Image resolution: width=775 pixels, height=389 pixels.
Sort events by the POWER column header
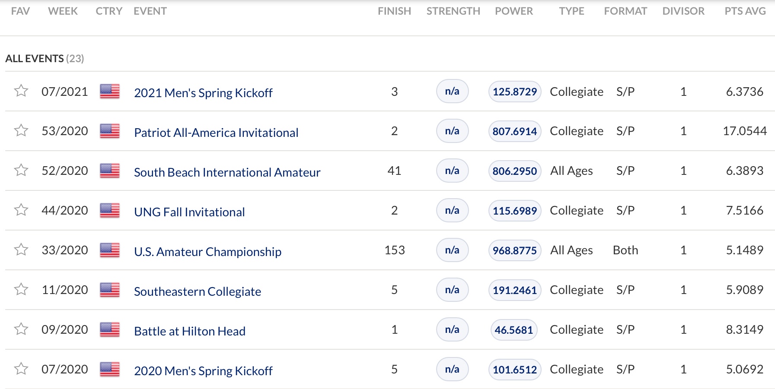pyautogui.click(x=514, y=11)
